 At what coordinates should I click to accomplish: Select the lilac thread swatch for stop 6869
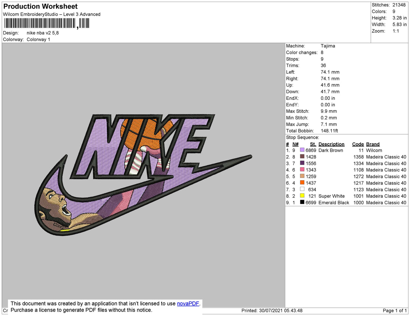click(303, 150)
